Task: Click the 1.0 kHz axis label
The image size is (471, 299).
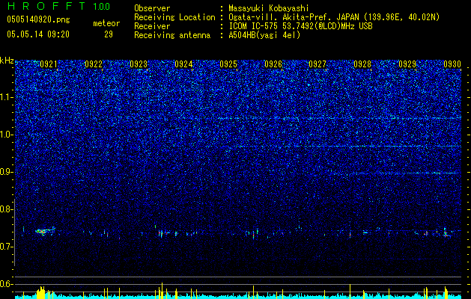Action: [7, 135]
